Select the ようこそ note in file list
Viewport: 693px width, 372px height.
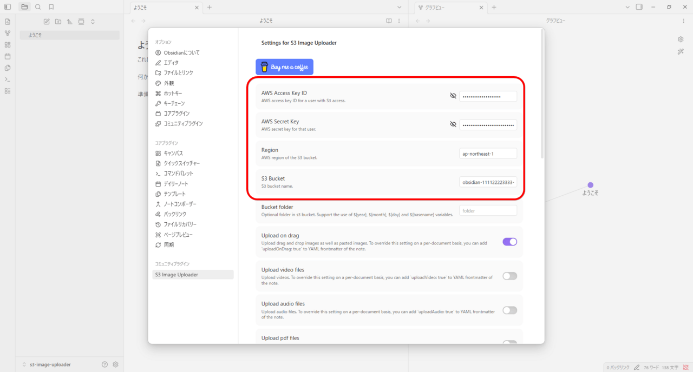click(x=69, y=35)
